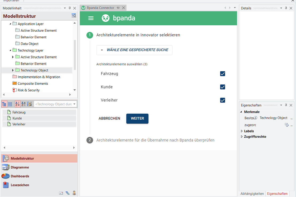Click the search icon beside Modellstruktur heading

[74, 16]
